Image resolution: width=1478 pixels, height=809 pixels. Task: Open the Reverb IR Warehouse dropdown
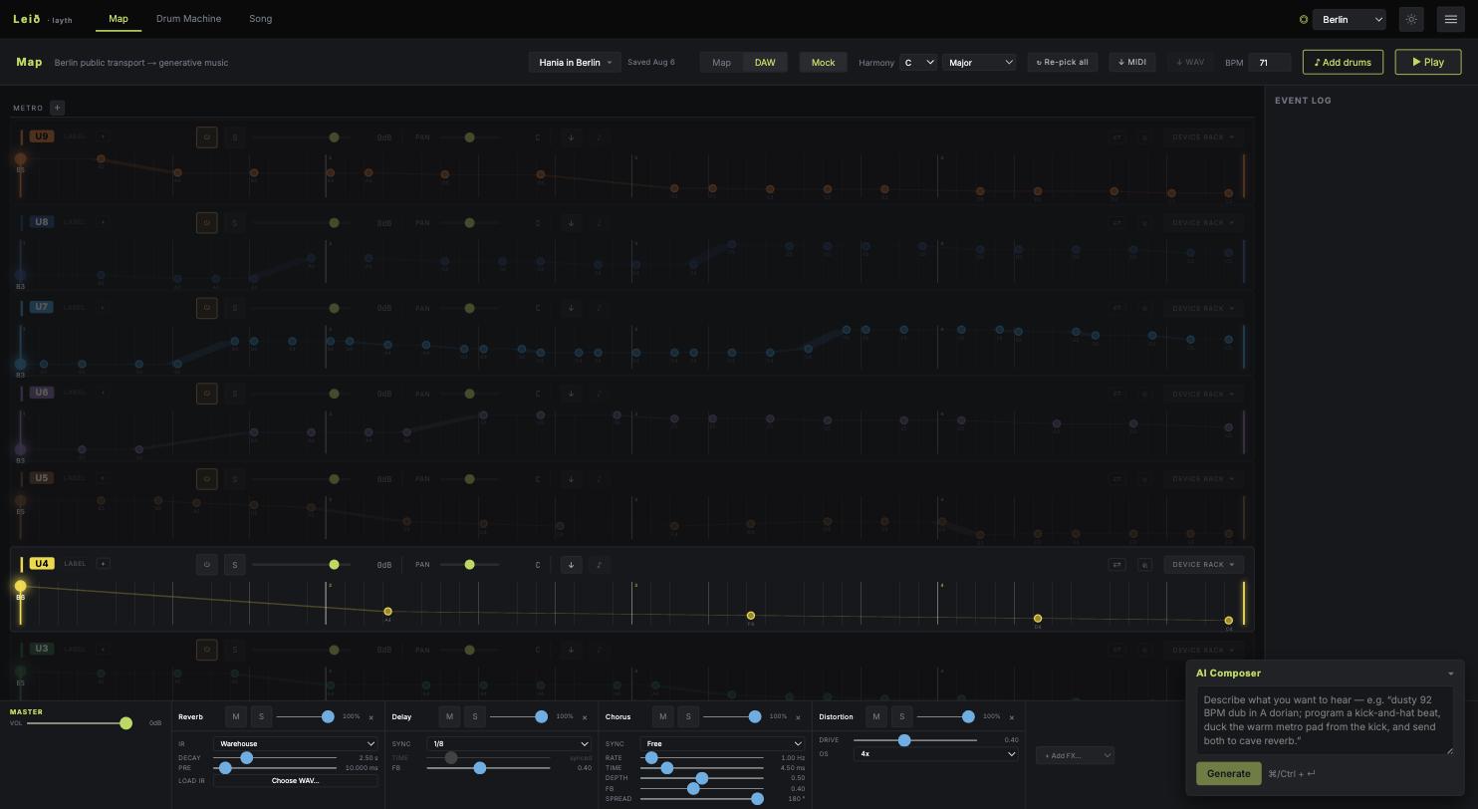295,743
